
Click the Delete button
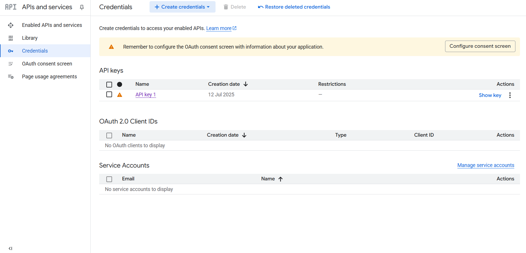point(234,7)
